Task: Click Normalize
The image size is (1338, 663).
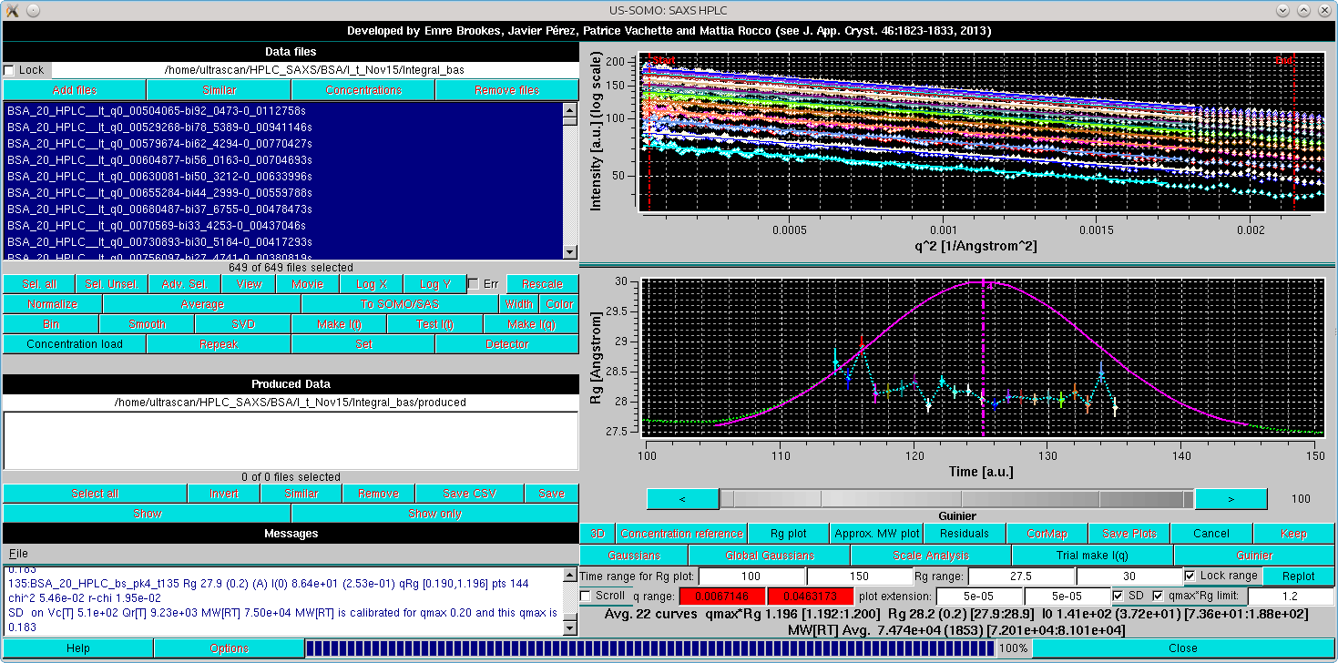Action: pyautogui.click(x=53, y=304)
